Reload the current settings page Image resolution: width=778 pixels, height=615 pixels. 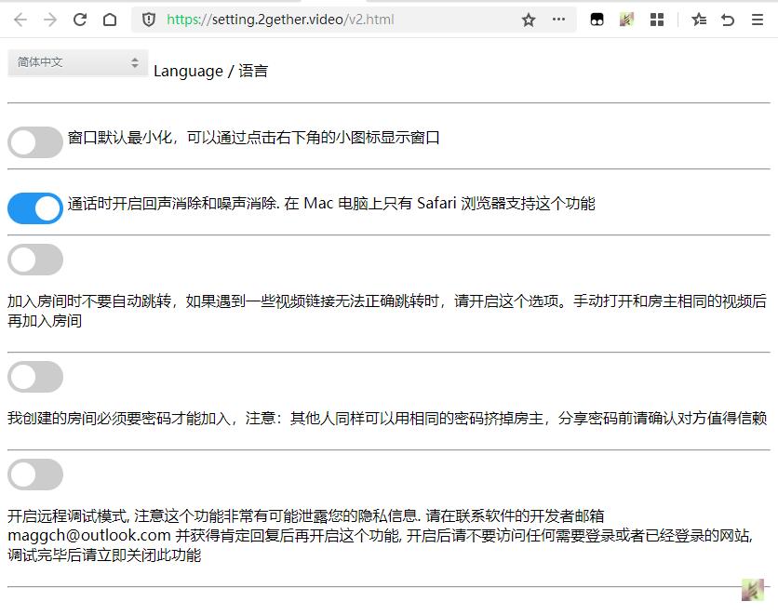tap(80, 20)
